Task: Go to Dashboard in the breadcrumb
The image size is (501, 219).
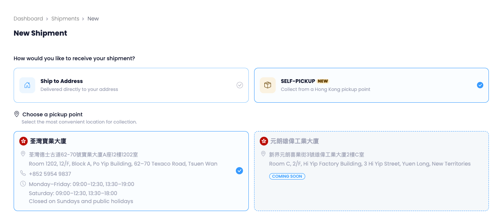Action: coord(28,19)
